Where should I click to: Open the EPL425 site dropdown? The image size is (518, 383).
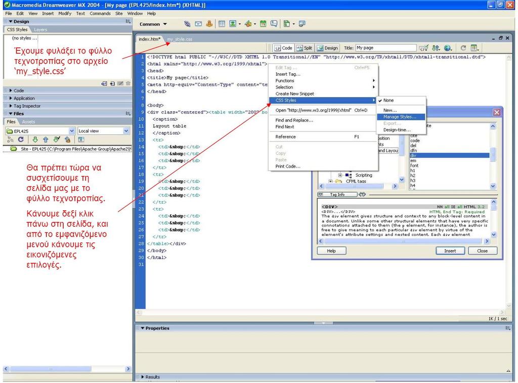(72, 131)
